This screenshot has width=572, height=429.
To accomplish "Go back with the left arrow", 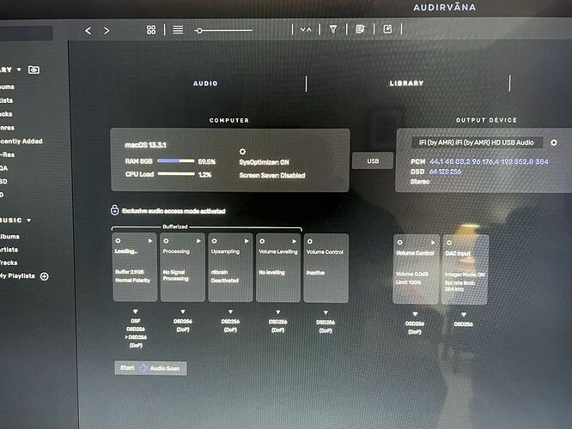I will (88, 31).
